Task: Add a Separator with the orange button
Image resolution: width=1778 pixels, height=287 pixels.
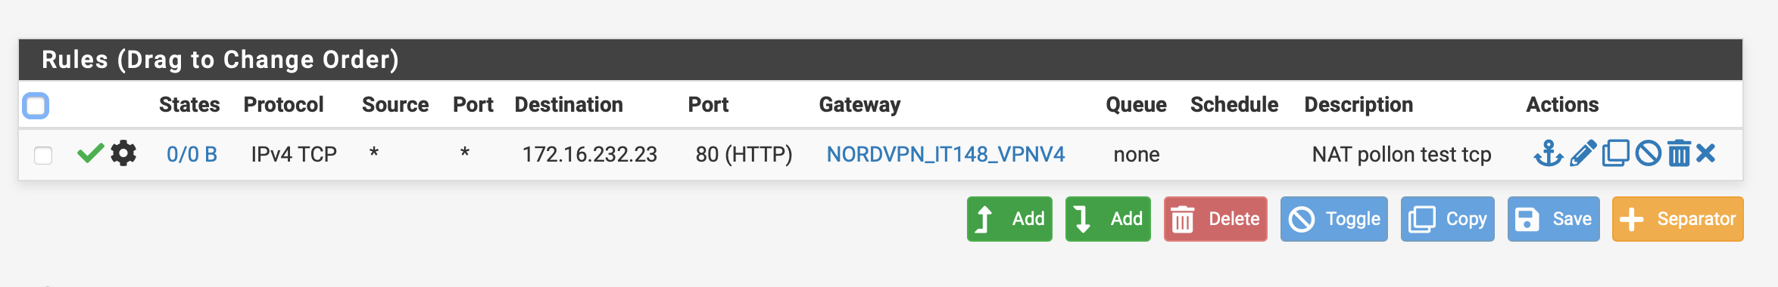Action: 1678,219
